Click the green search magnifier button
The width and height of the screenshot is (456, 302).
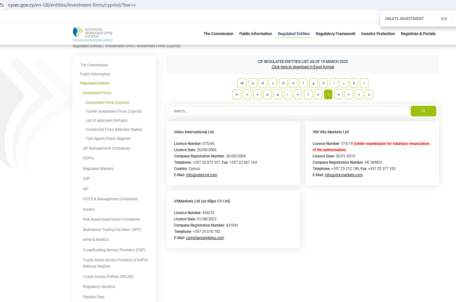(x=423, y=111)
